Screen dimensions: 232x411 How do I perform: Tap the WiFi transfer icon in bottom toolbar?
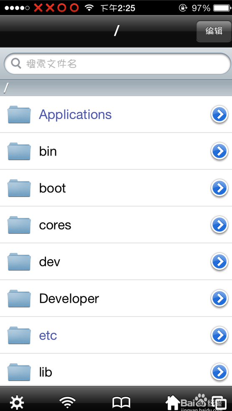click(x=67, y=402)
